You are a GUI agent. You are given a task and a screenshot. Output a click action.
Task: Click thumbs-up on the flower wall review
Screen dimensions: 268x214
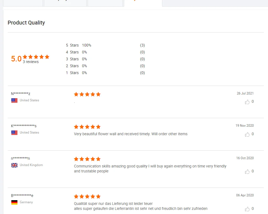247,134
